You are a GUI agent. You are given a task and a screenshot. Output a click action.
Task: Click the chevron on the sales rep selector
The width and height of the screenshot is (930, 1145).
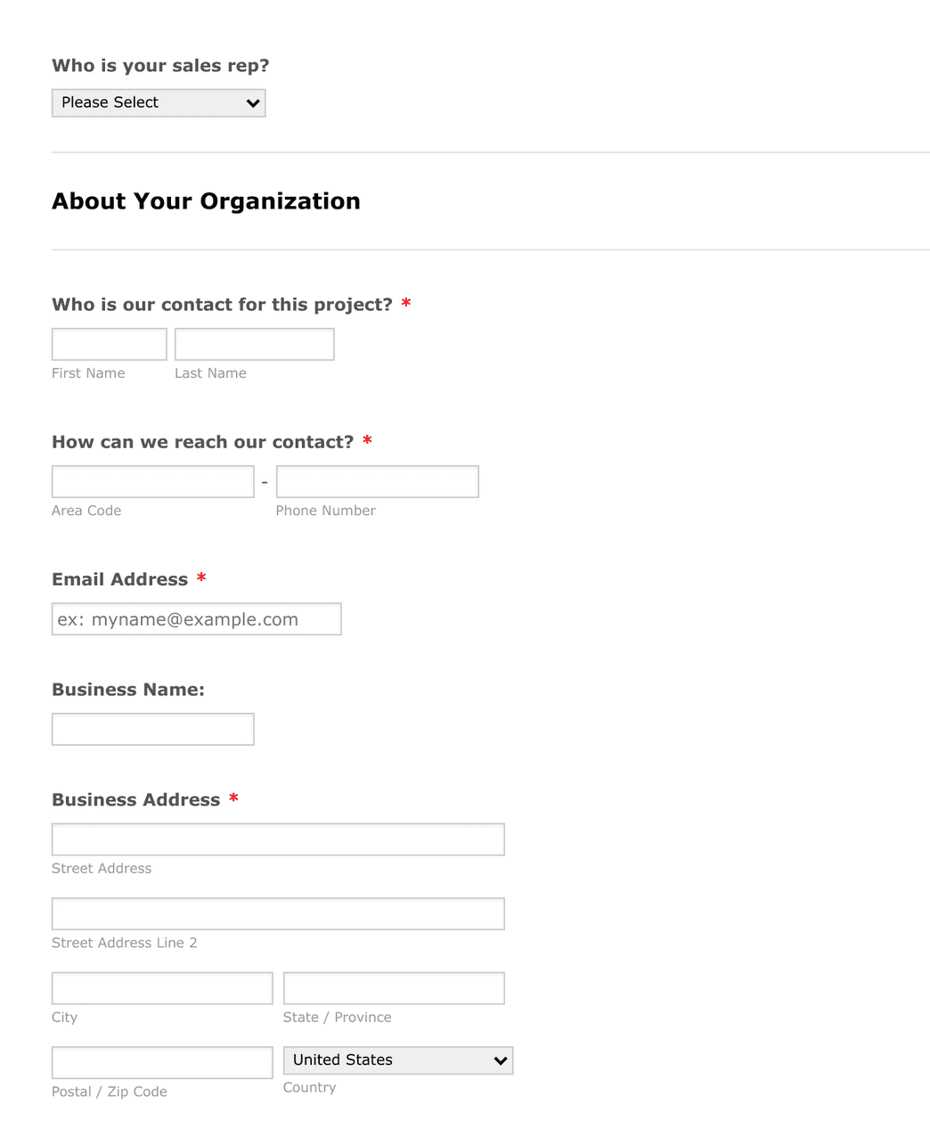[252, 102]
